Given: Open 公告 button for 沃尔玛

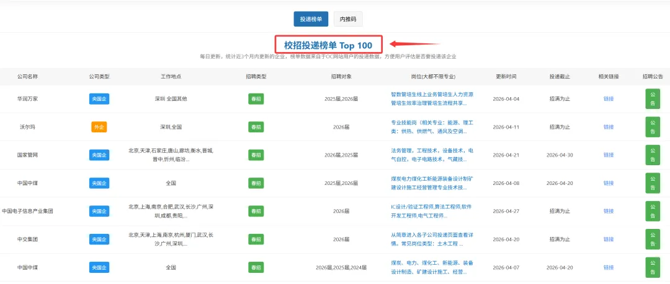Looking at the screenshot, I should click(x=653, y=127).
